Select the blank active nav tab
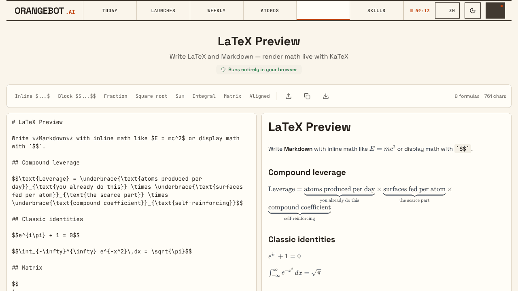 (323, 11)
